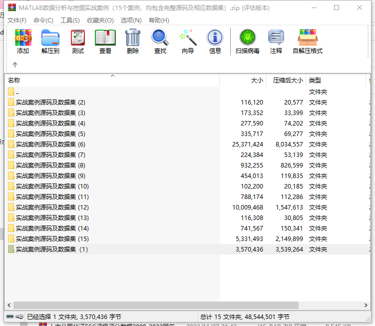Click the Delete (删除) trash icon
Viewport: 375px width, 326px height.
133,37
